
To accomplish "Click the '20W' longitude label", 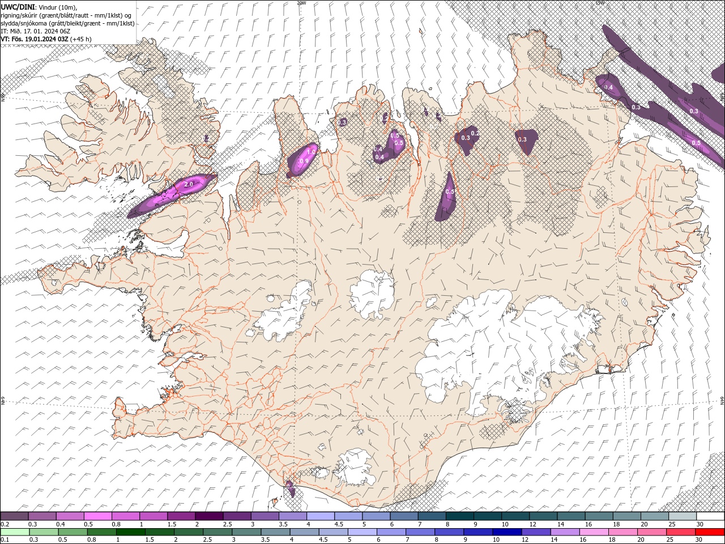I will click(x=301, y=3).
